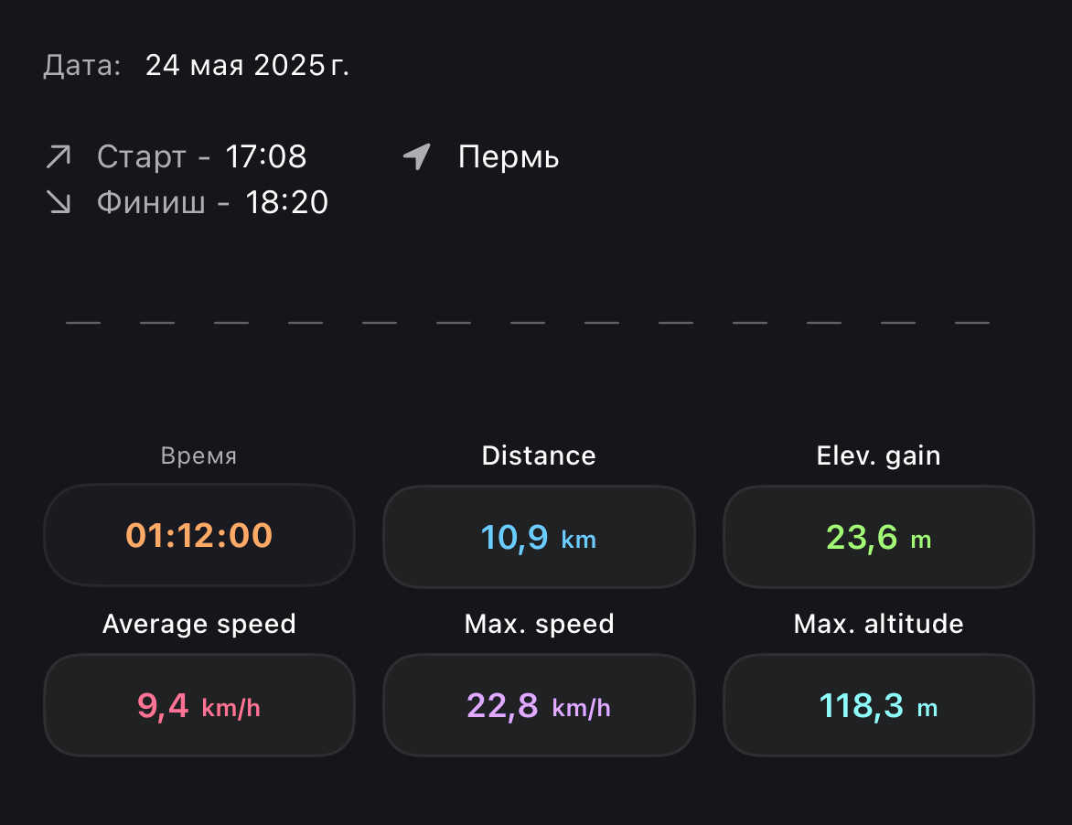Viewport: 1072px width, 825px height.
Task: Click the Max. altitude label
Action: [x=878, y=624]
